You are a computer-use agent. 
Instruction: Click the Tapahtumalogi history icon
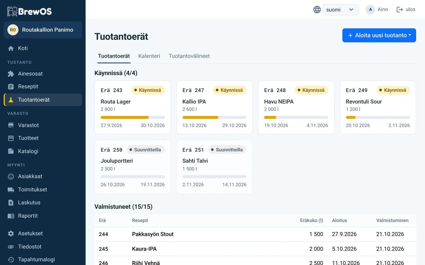[x=11, y=260]
